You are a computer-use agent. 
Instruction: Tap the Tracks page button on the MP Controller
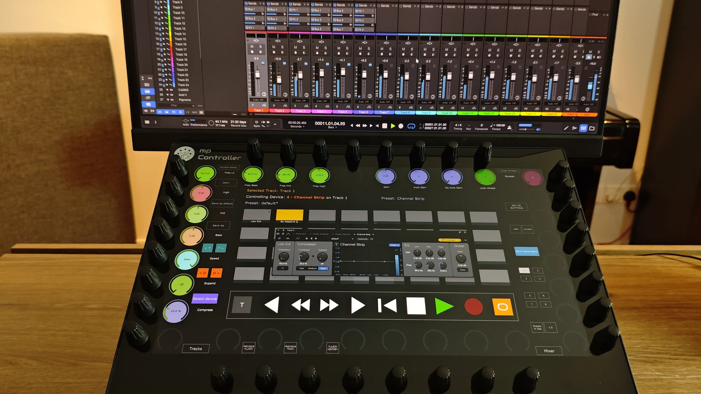pyautogui.click(x=196, y=349)
